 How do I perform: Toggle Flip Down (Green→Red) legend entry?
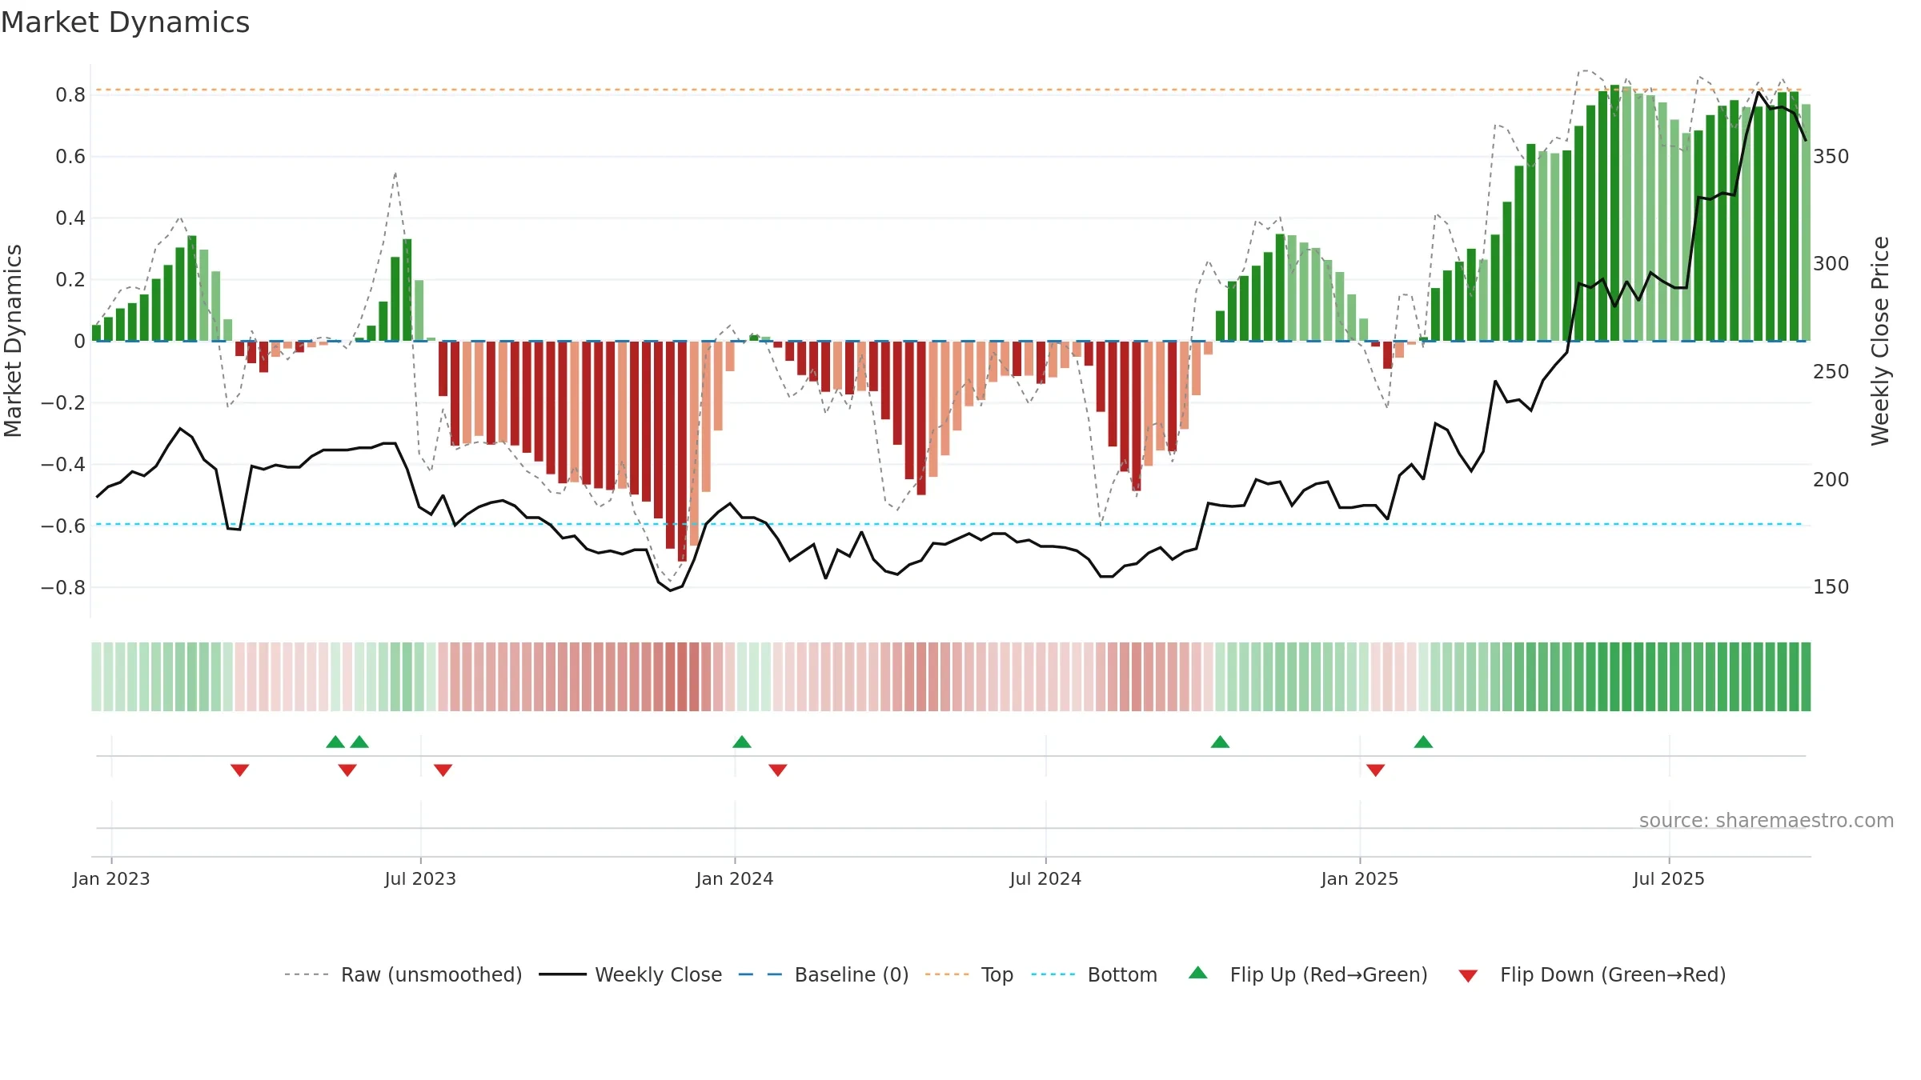[x=1593, y=974]
